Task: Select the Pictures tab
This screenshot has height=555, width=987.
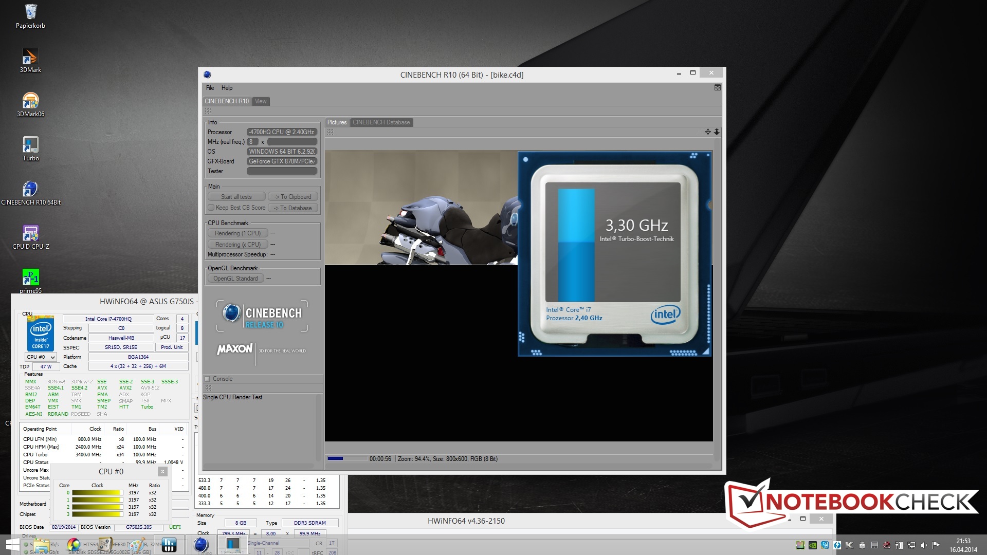Action: point(337,122)
